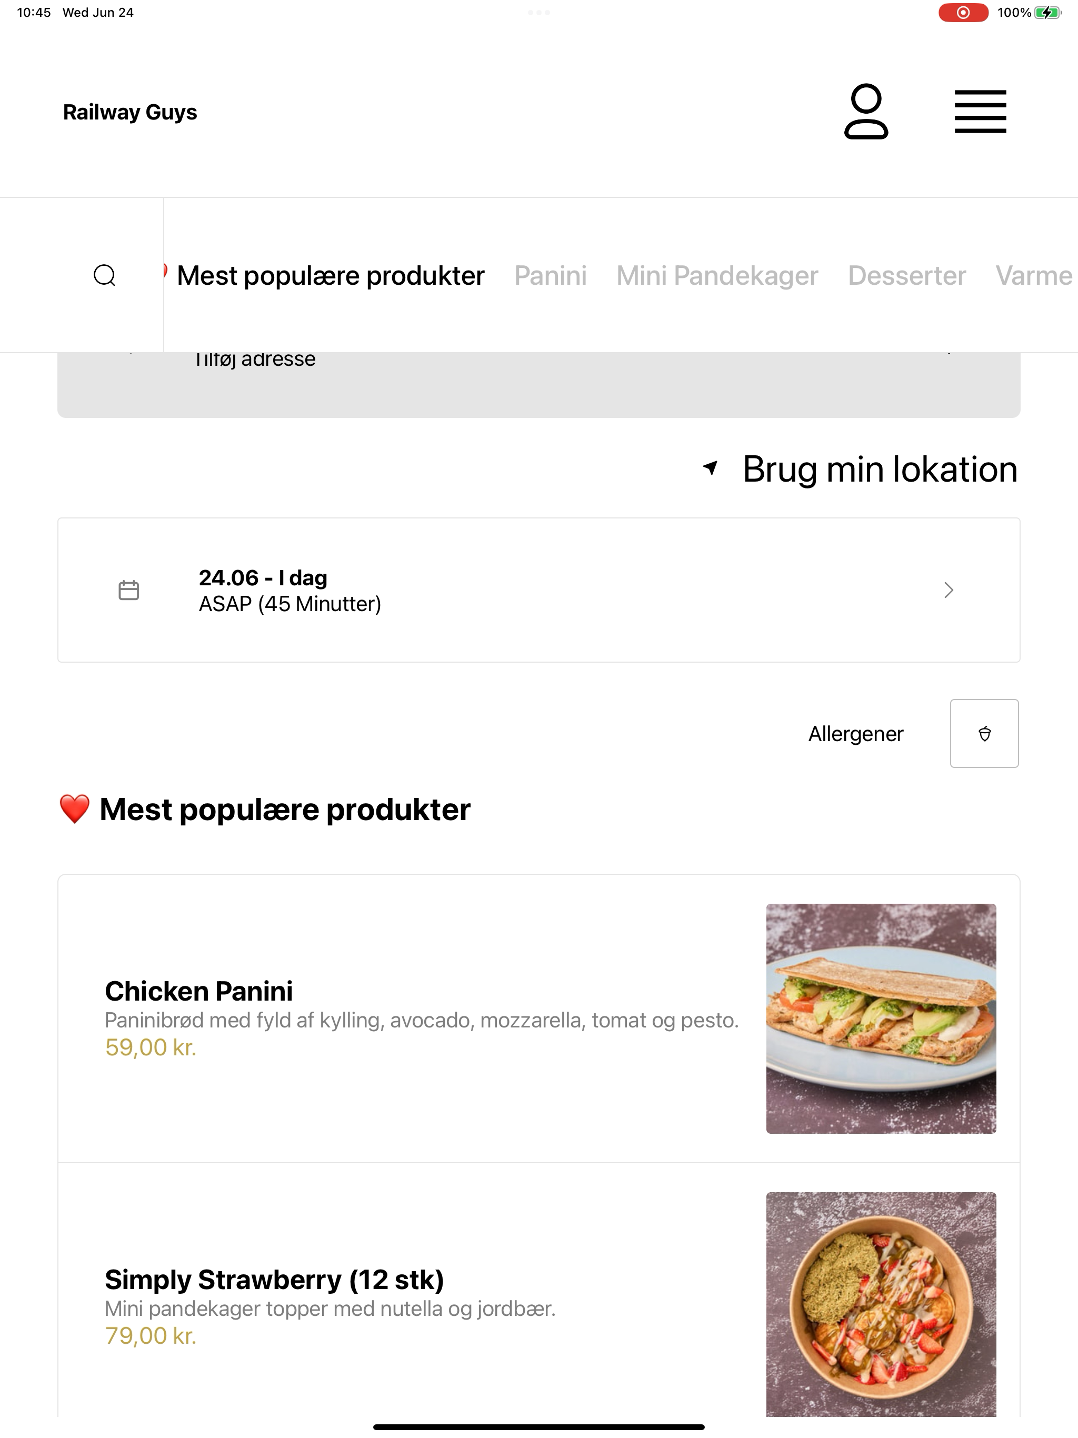The height and width of the screenshot is (1438, 1078).
Task: Open the user profile icon
Action: coord(866,112)
